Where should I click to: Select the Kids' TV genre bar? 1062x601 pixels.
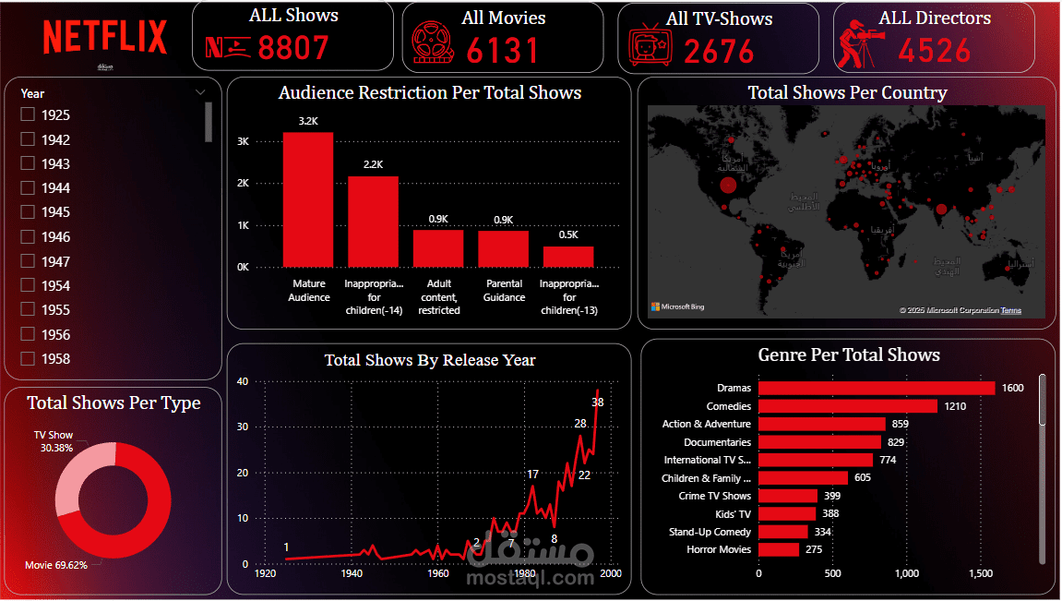click(x=788, y=513)
